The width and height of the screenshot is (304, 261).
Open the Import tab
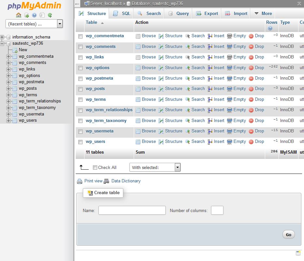[x=236, y=13]
